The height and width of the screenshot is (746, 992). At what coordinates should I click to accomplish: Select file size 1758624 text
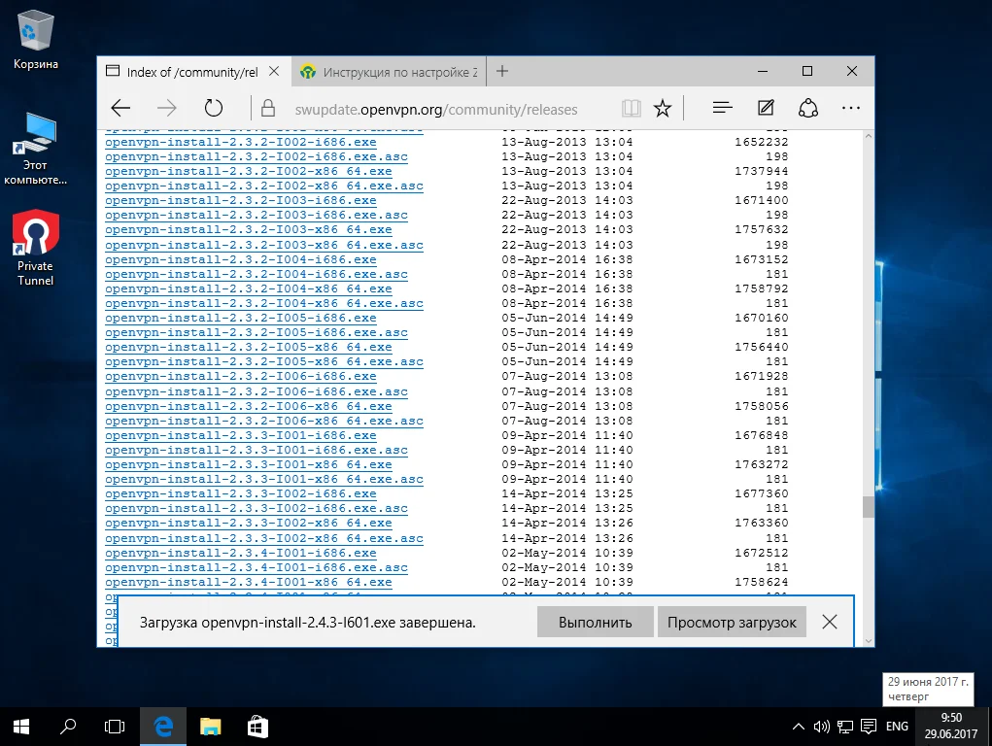pyautogui.click(x=761, y=582)
